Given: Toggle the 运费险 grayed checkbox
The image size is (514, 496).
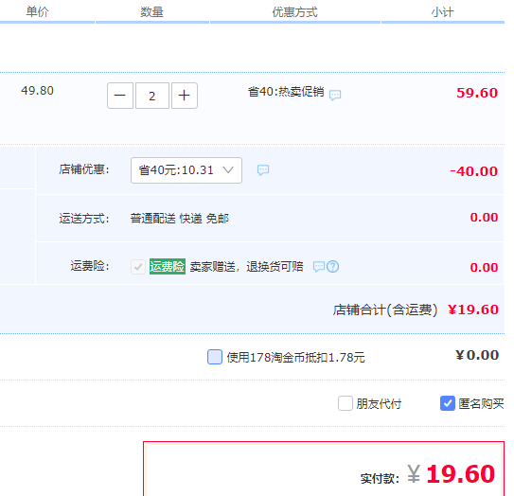Looking at the screenshot, I should coord(138,267).
